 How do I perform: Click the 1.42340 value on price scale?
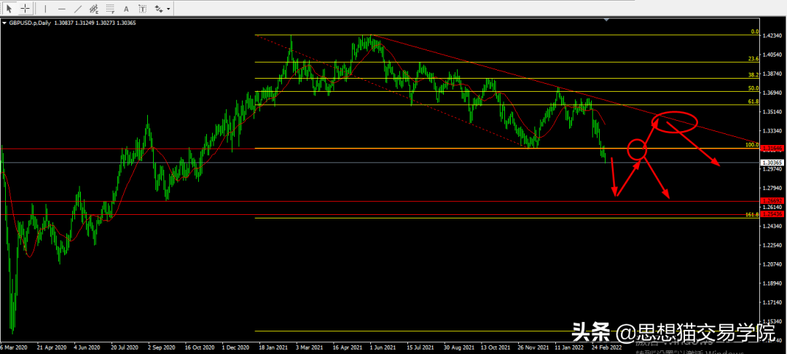pos(773,36)
